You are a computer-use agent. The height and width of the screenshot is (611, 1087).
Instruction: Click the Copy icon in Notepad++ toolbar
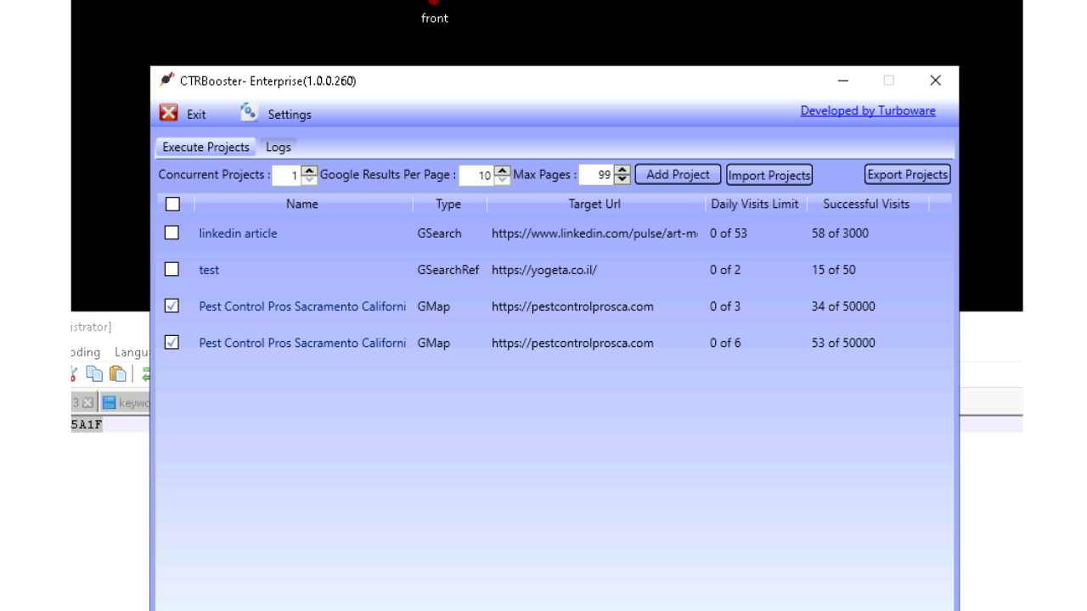pos(94,373)
